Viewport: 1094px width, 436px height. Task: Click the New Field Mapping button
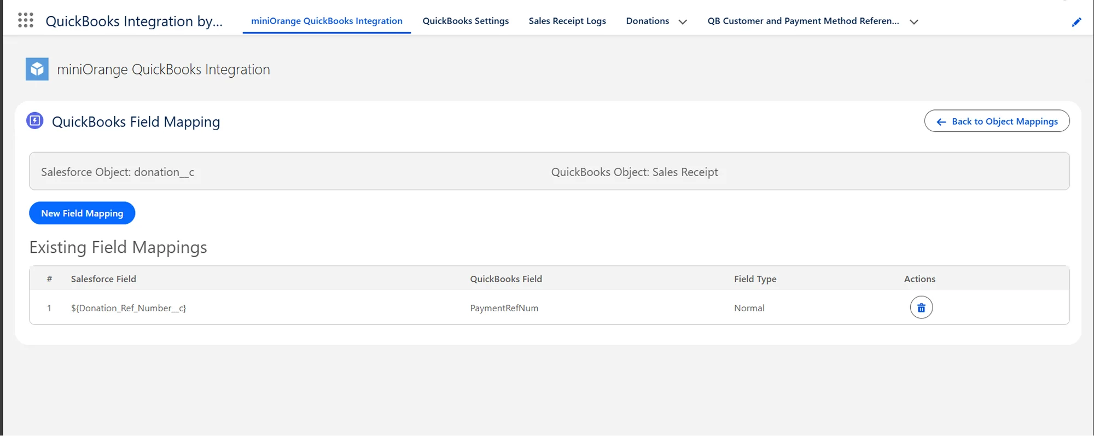click(82, 213)
